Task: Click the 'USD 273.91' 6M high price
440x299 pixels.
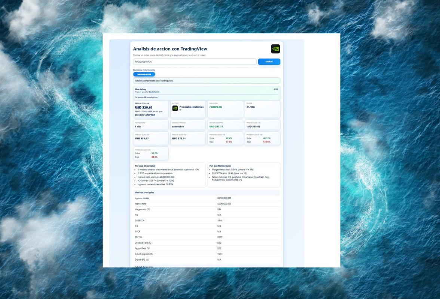Action: [179, 138]
